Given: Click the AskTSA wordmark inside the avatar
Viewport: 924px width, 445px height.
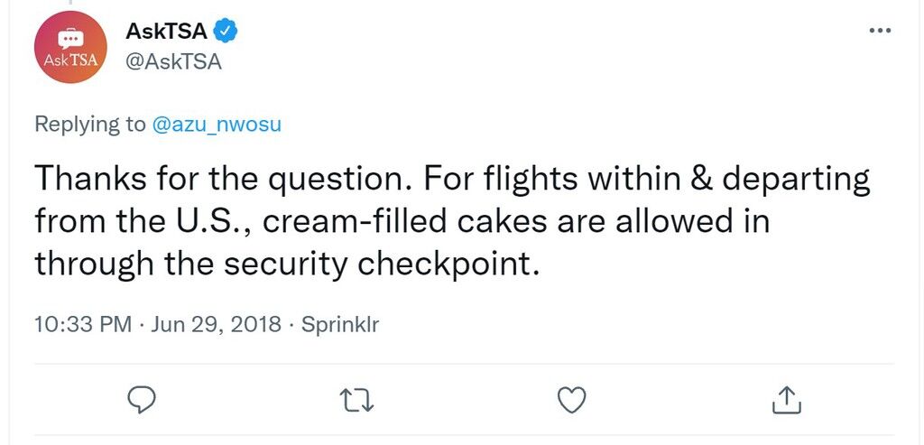Looking at the screenshot, I should click(70, 60).
